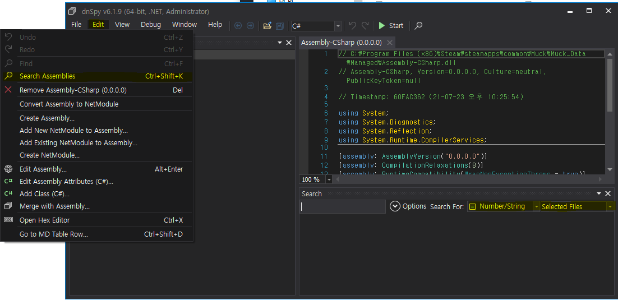This screenshot has height=300, width=618.
Task: Choose Add Class (C#)... entry
Action: [97, 194]
